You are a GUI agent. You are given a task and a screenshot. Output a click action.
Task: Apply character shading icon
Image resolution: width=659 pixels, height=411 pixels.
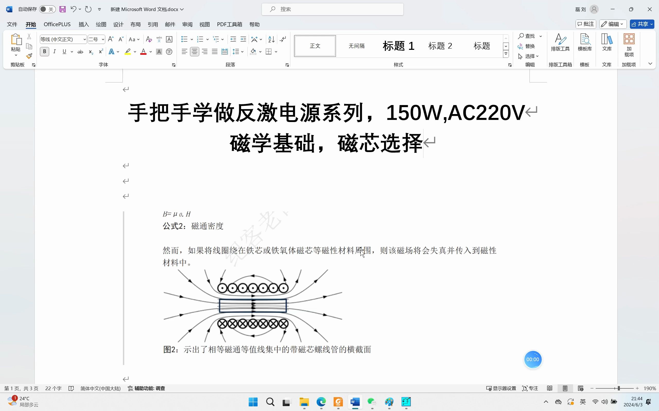click(x=159, y=52)
